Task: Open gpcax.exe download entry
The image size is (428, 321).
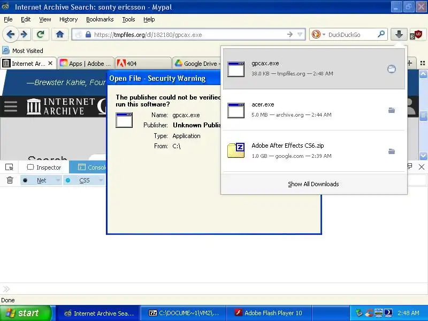Action: click(x=314, y=68)
